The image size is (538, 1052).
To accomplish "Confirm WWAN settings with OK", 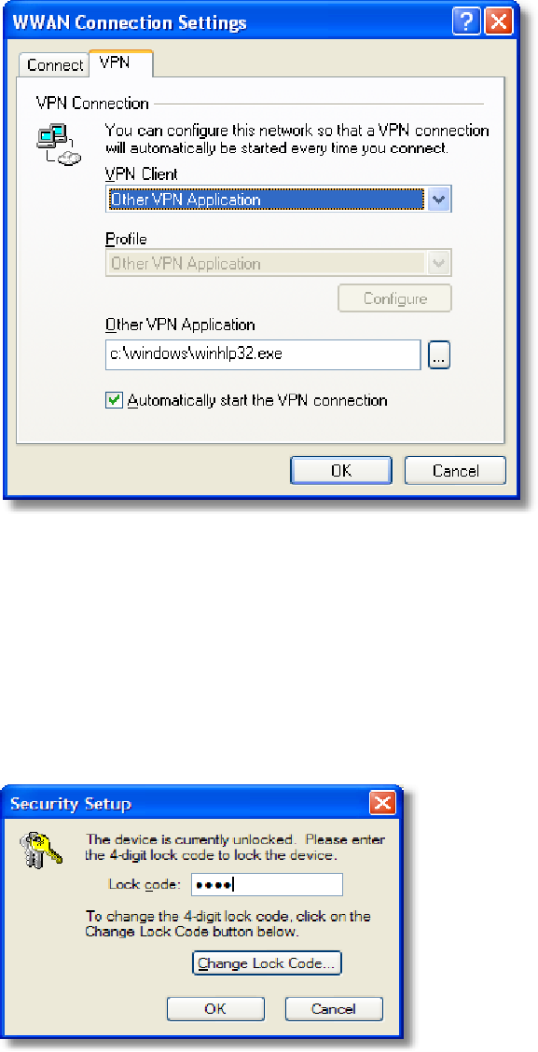I will tap(340, 470).
